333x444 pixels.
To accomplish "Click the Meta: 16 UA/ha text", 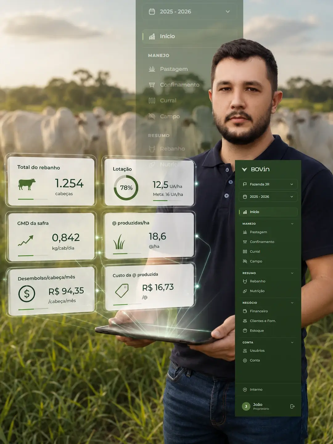I will coord(168,194).
